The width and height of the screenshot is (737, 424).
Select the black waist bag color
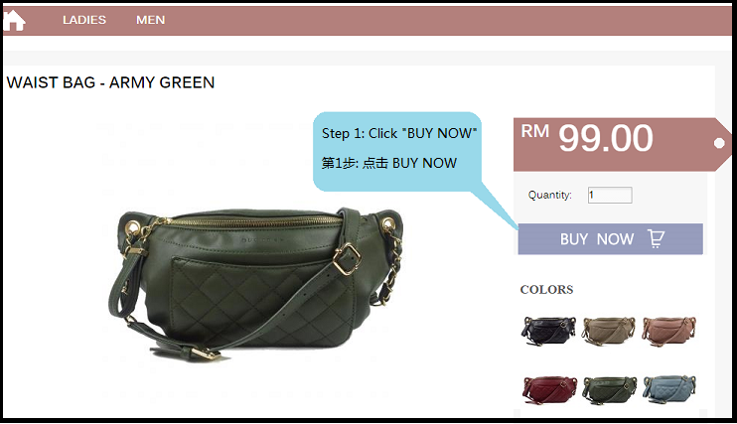pyautogui.click(x=548, y=331)
